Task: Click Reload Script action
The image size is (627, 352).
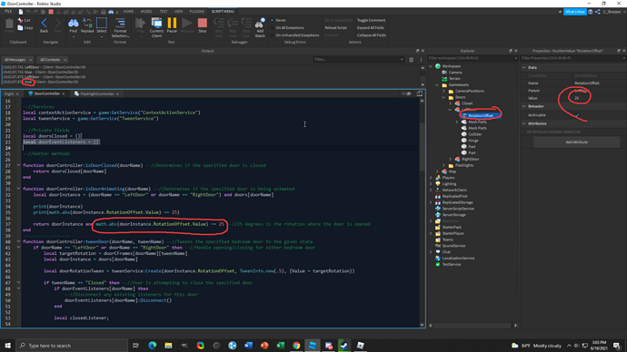Action: click(x=335, y=27)
